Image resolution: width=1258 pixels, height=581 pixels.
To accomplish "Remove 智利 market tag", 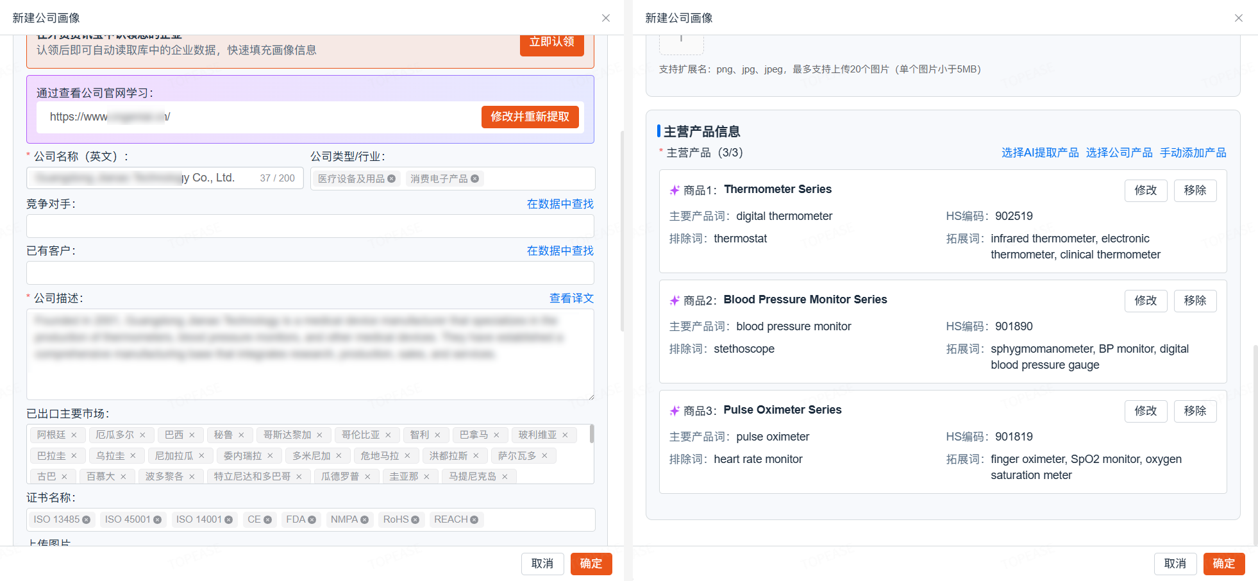I will click(x=437, y=435).
